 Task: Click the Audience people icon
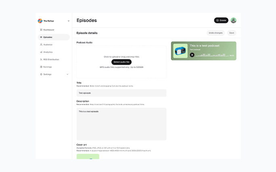[x=41, y=44]
